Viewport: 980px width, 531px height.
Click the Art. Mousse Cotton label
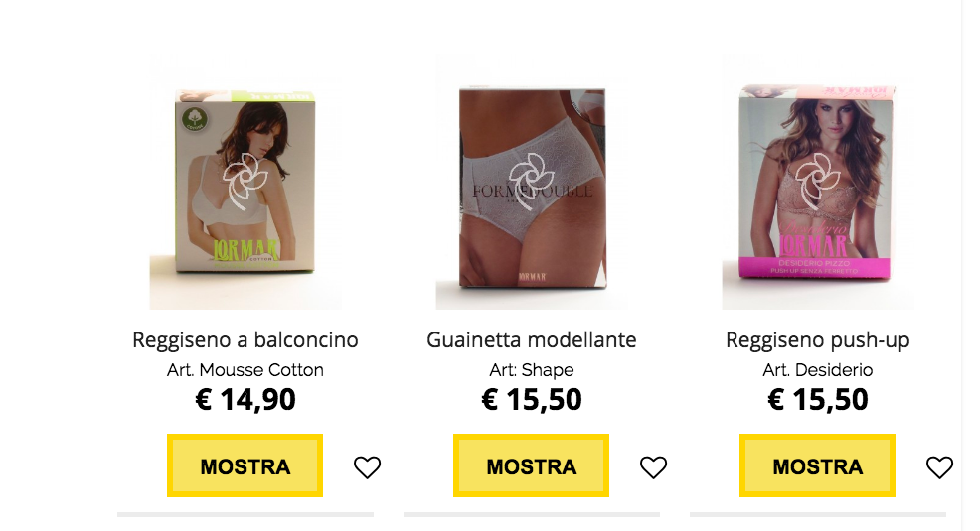(x=245, y=370)
